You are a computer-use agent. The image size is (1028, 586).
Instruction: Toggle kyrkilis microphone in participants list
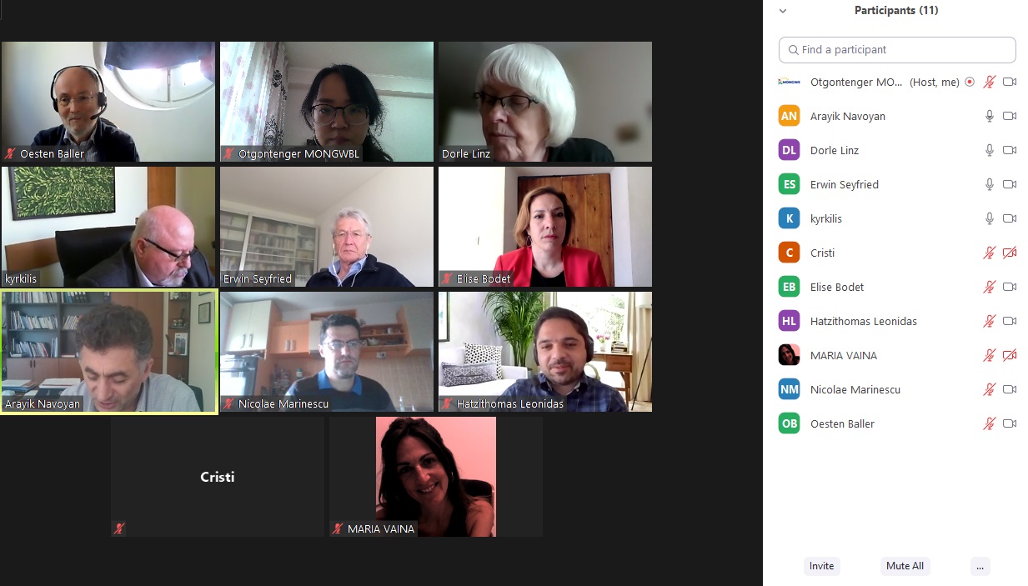(x=990, y=218)
